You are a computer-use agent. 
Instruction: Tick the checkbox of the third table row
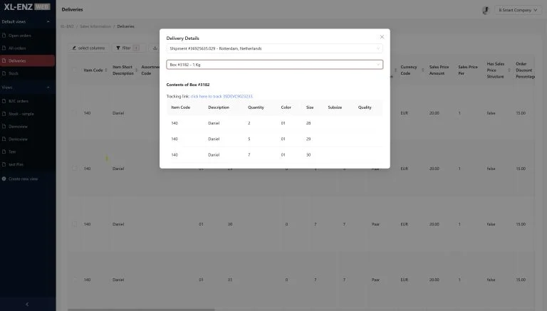[x=75, y=224]
